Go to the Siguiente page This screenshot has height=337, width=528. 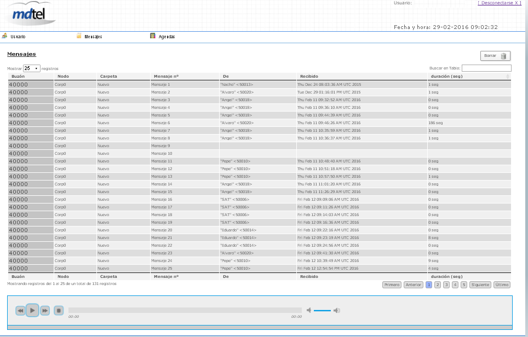click(x=480, y=285)
